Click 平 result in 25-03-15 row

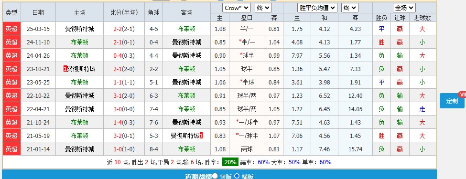(381, 29)
